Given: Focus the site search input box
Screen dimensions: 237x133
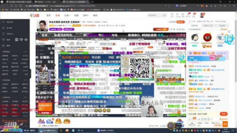Looking at the screenshot, I should (155, 15).
